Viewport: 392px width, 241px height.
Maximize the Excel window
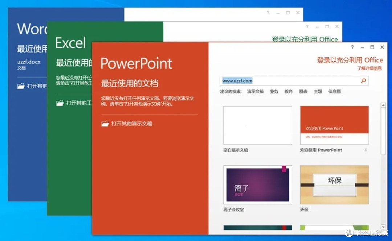327,26
